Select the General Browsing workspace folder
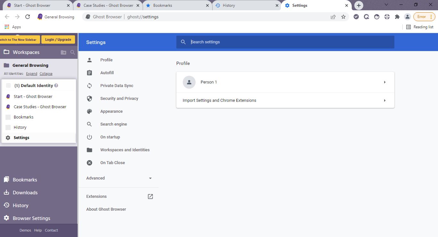The width and height of the screenshot is (438, 237). tap(30, 65)
